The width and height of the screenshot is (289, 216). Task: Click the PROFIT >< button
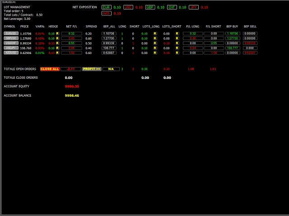click(92, 69)
